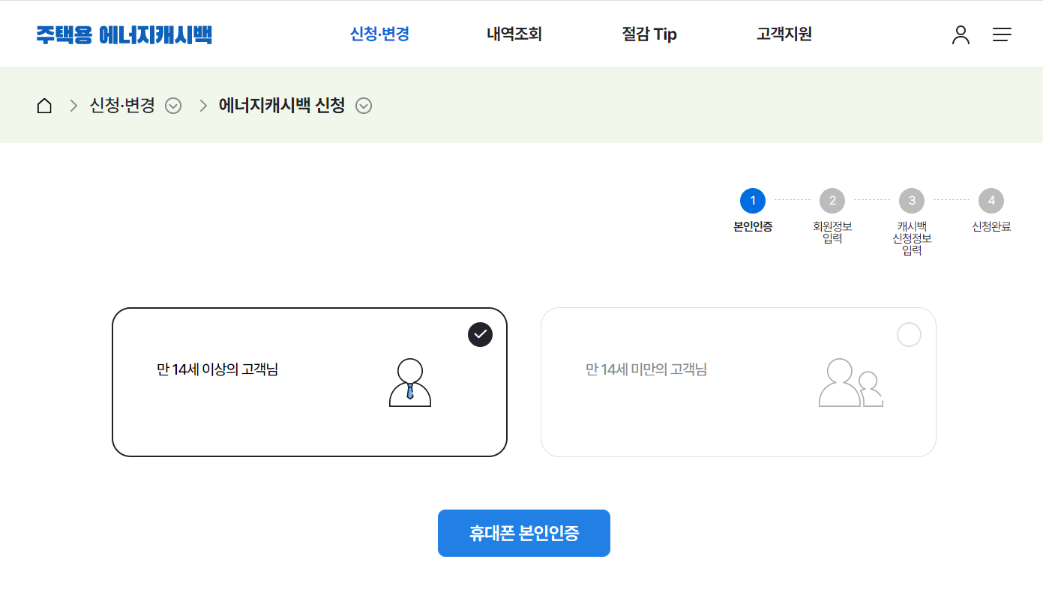
Task: Click the black checkmark on the selected card
Action: (480, 334)
